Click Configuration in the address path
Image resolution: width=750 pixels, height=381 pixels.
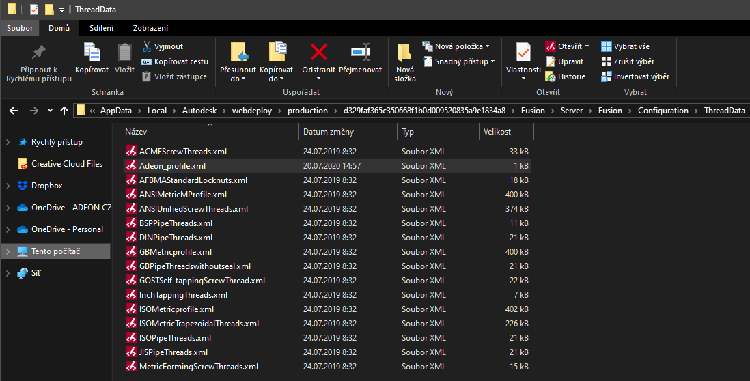pos(663,111)
